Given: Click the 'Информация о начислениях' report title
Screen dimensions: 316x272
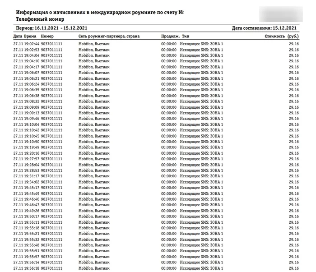Looking at the screenshot, I should 100,12.
